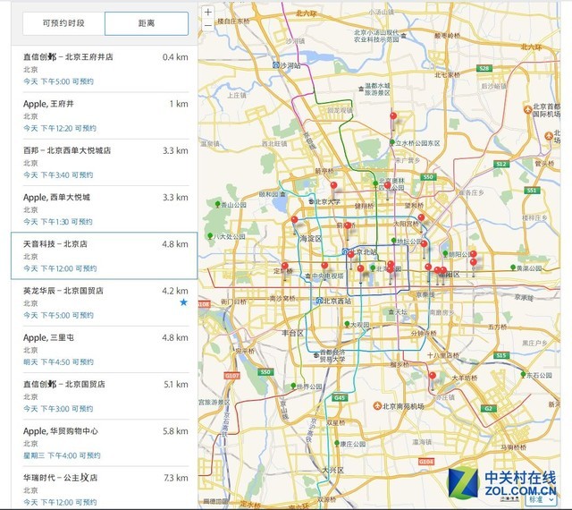
Task: Switch to the 可预约时段 tab
Action: click(x=63, y=23)
